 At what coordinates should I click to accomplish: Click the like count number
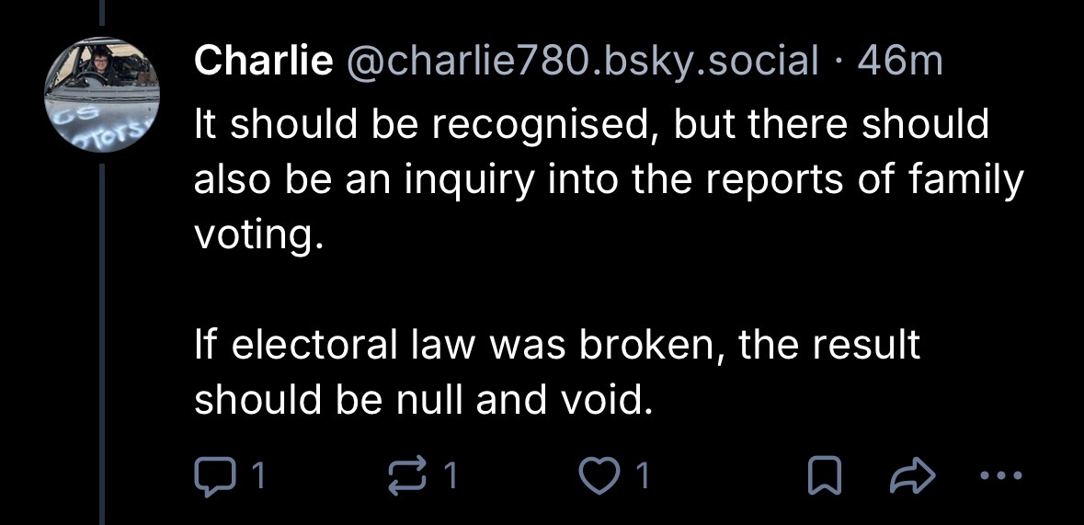(x=643, y=475)
